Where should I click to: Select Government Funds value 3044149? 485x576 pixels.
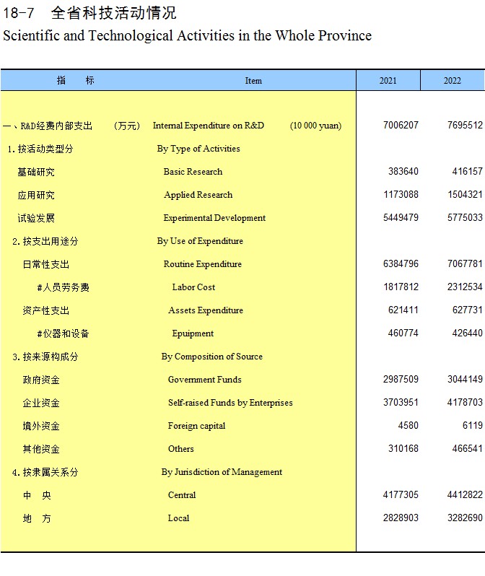click(465, 380)
